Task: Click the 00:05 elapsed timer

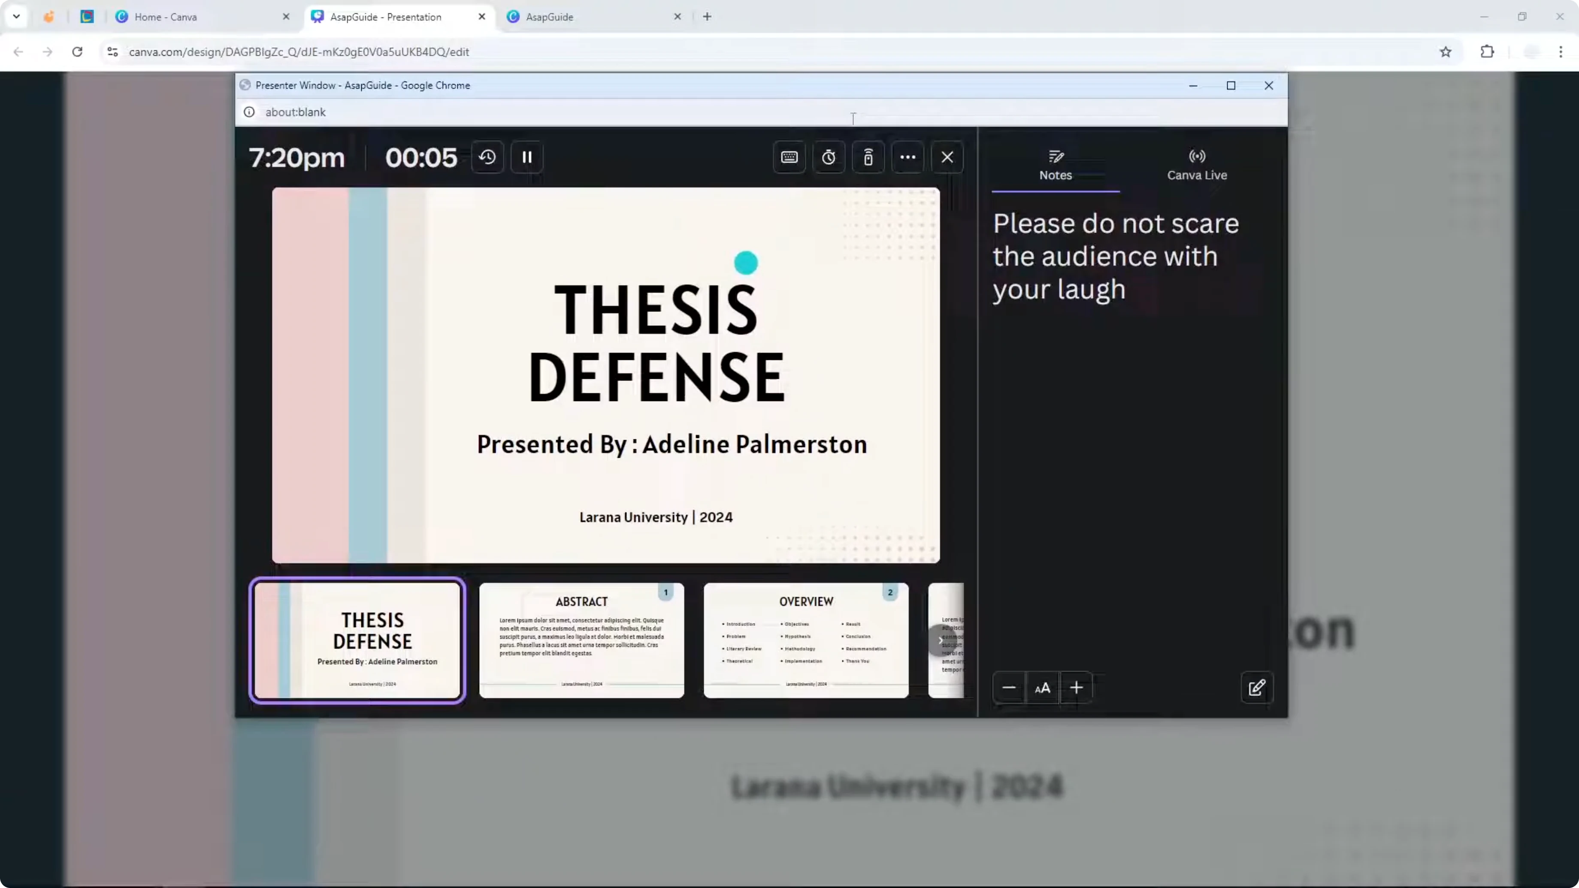Action: [421, 158]
